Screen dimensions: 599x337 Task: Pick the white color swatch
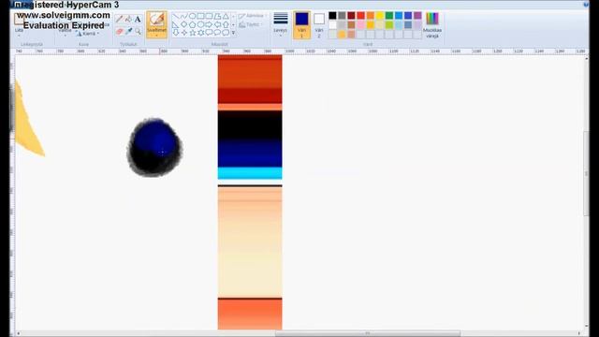tap(333, 25)
